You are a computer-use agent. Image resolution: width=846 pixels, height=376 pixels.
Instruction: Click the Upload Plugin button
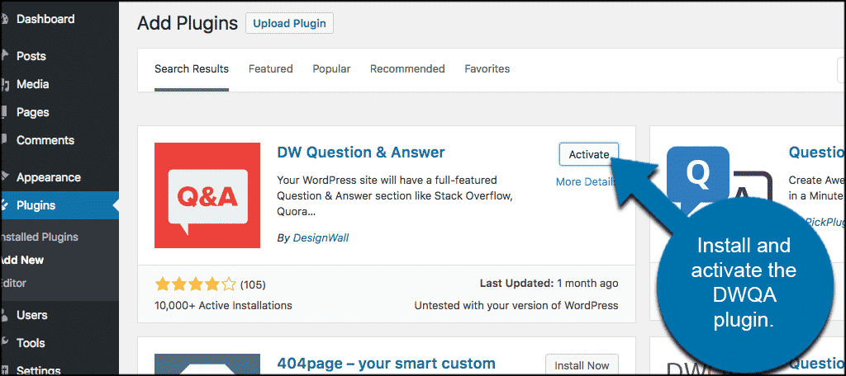tap(289, 24)
